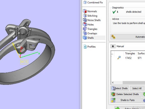Click the Noise Shells dotted cube icon
This screenshot has width=145, height=109.
(85, 20)
